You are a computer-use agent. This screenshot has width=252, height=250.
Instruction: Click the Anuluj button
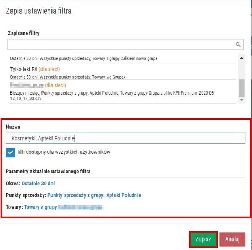point(233,239)
